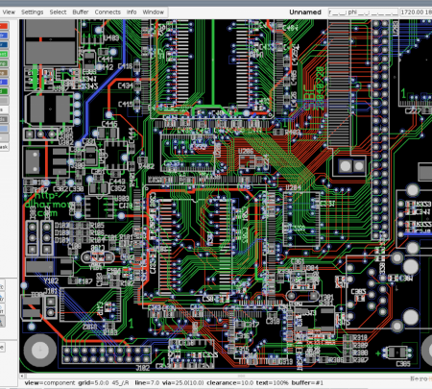
Task: Click buffer=#1 in status bar
Action: [x=307, y=383]
